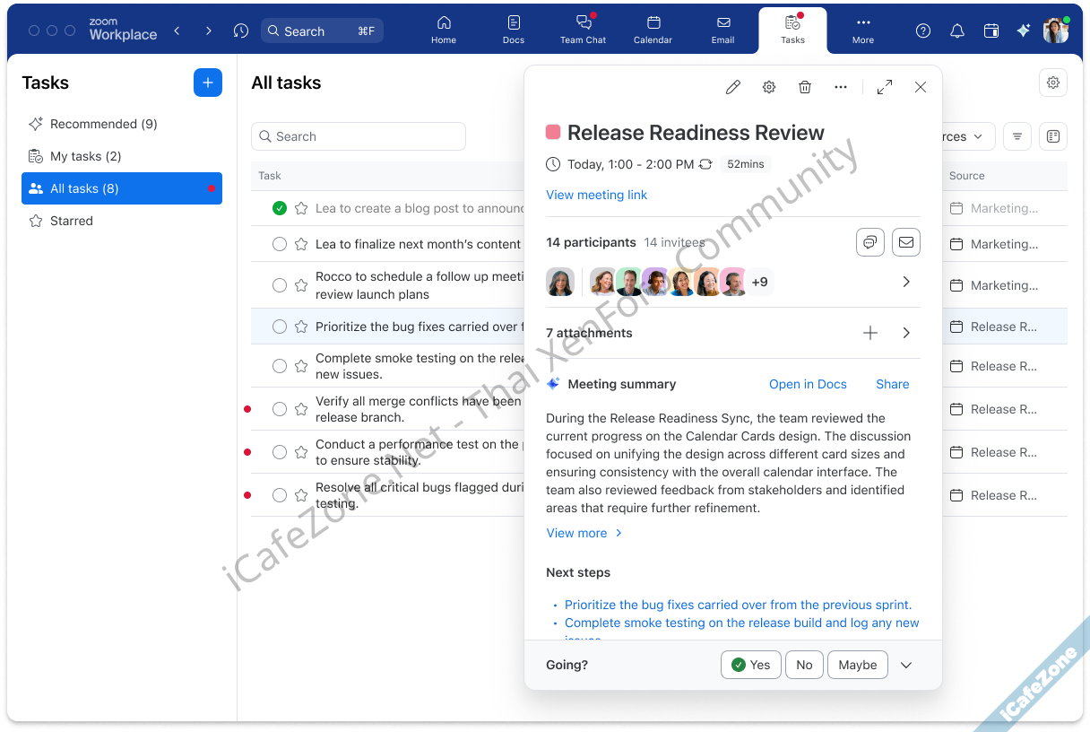
Task: Check off the 'Complete smoke testing' task
Action: click(x=279, y=365)
